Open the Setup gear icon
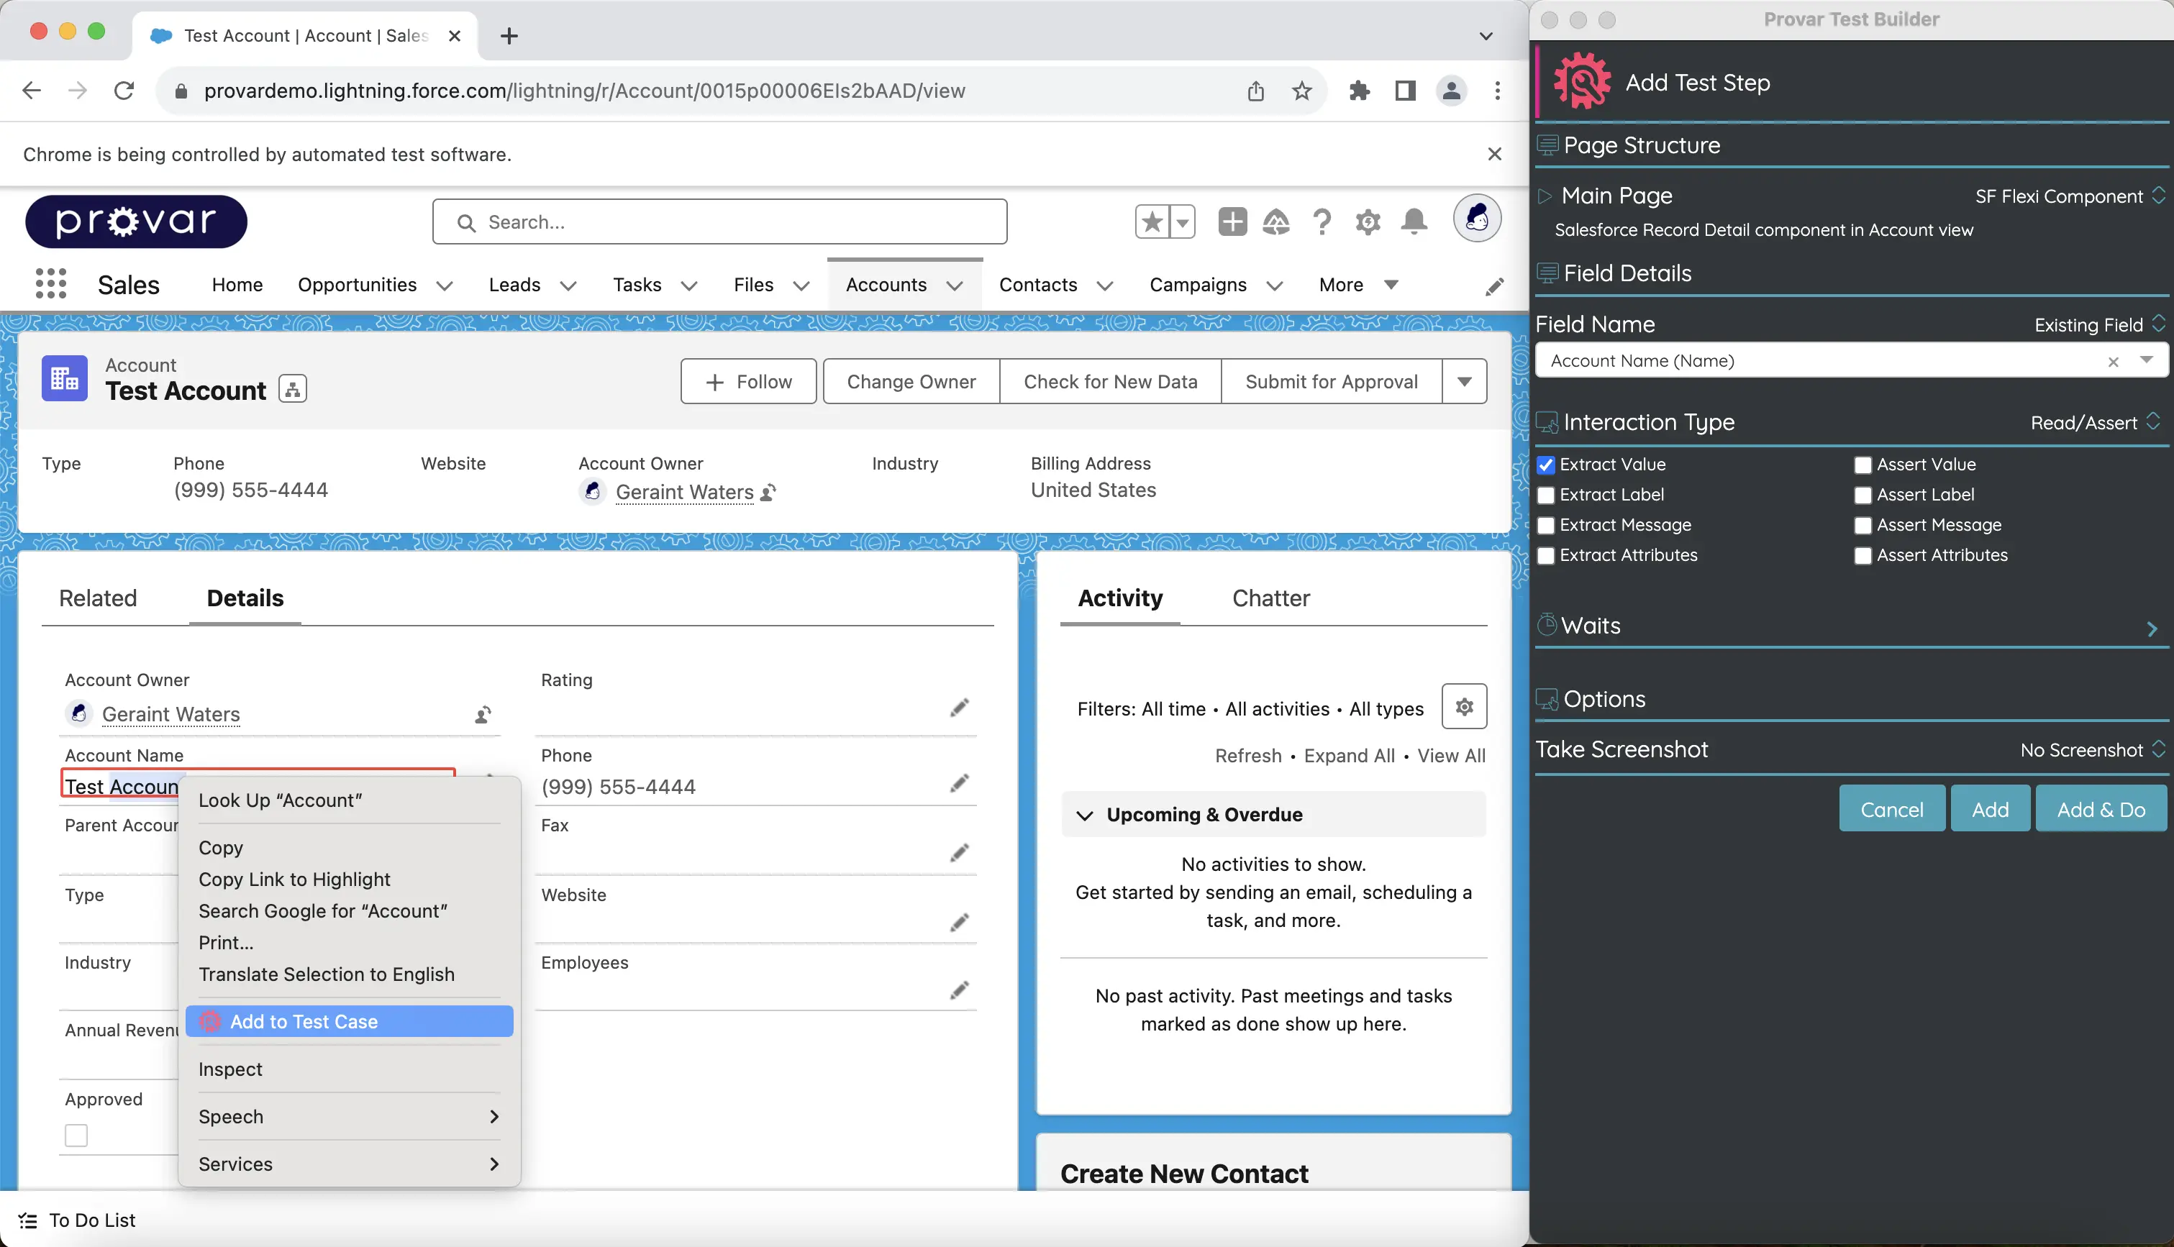This screenshot has width=2174, height=1247. pyautogui.click(x=1367, y=223)
